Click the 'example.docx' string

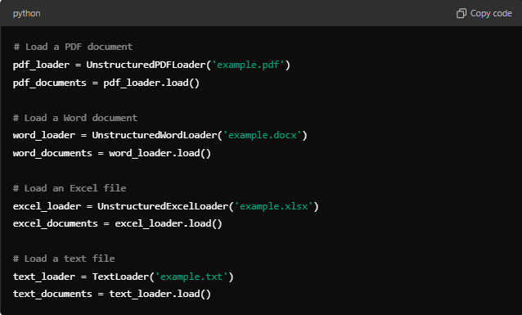point(262,135)
